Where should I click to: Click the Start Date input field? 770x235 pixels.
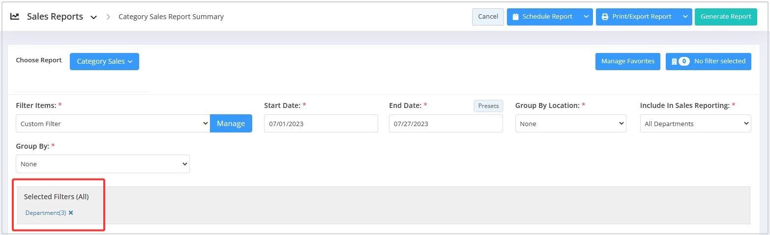pos(321,124)
